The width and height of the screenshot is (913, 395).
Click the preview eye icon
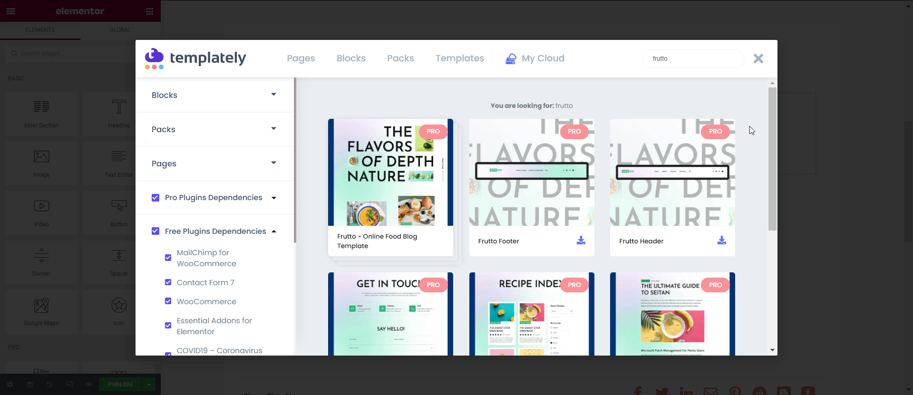click(89, 384)
